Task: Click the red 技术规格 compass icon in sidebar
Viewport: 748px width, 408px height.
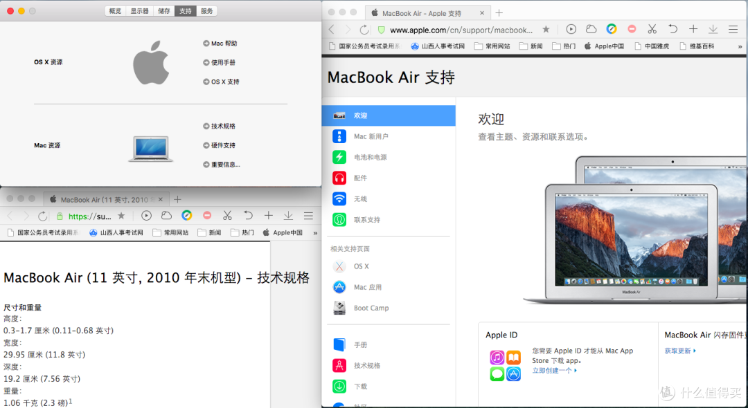Action: pyautogui.click(x=339, y=366)
